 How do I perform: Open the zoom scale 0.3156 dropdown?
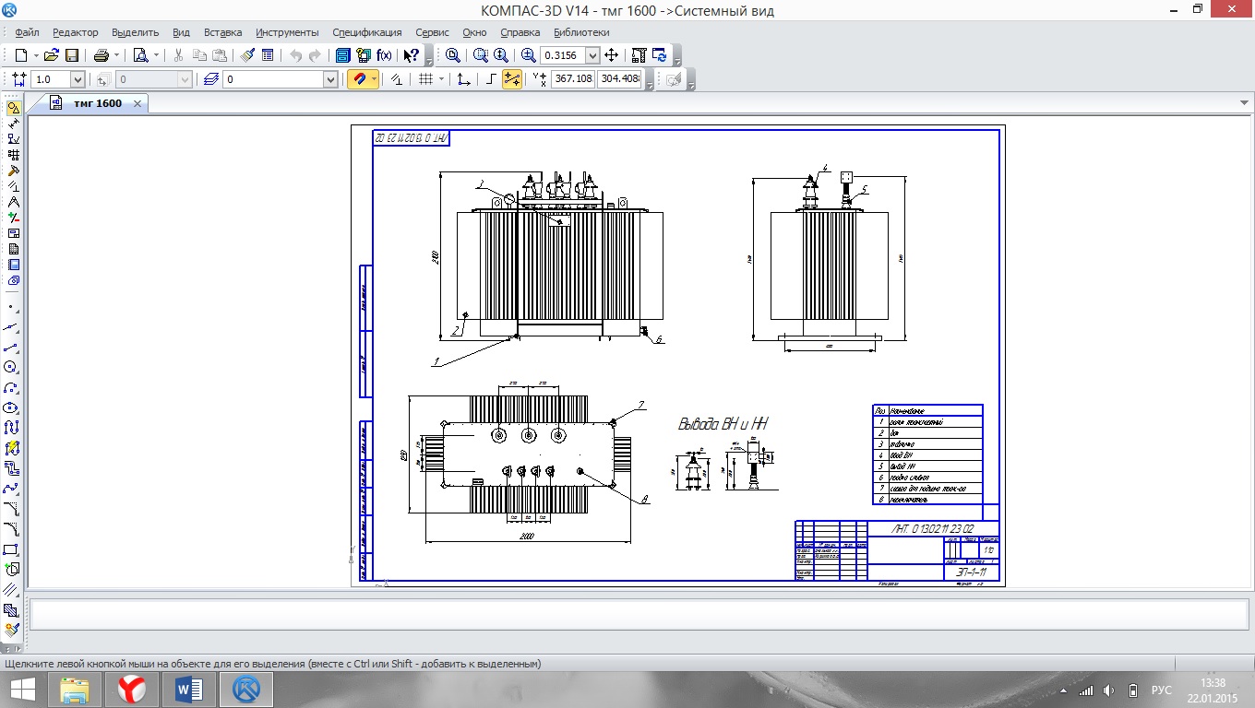click(593, 55)
